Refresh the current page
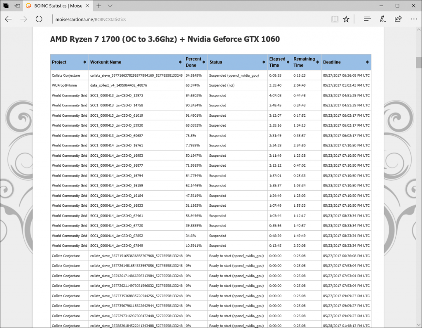The width and height of the screenshot is (422, 328). tap(39, 19)
